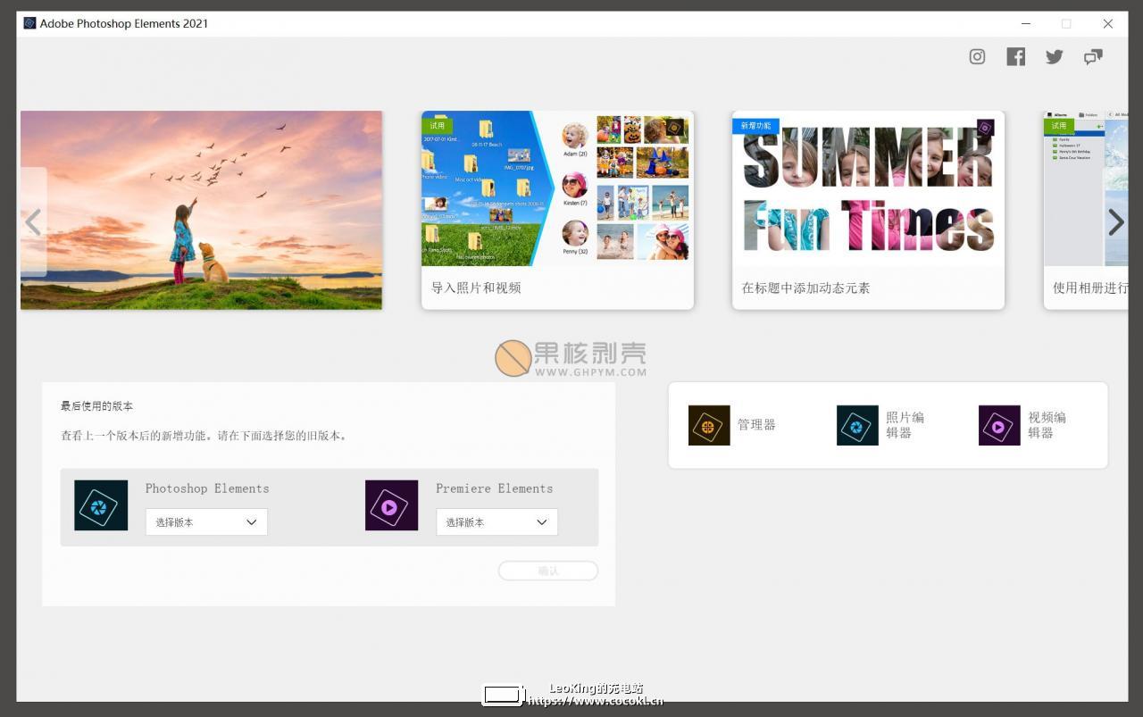Screen dimensions: 1143x717
Task: Open the Twitter social link icon
Action: (x=1055, y=57)
